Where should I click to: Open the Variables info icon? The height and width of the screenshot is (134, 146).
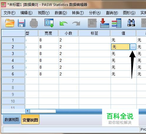[117, 23]
